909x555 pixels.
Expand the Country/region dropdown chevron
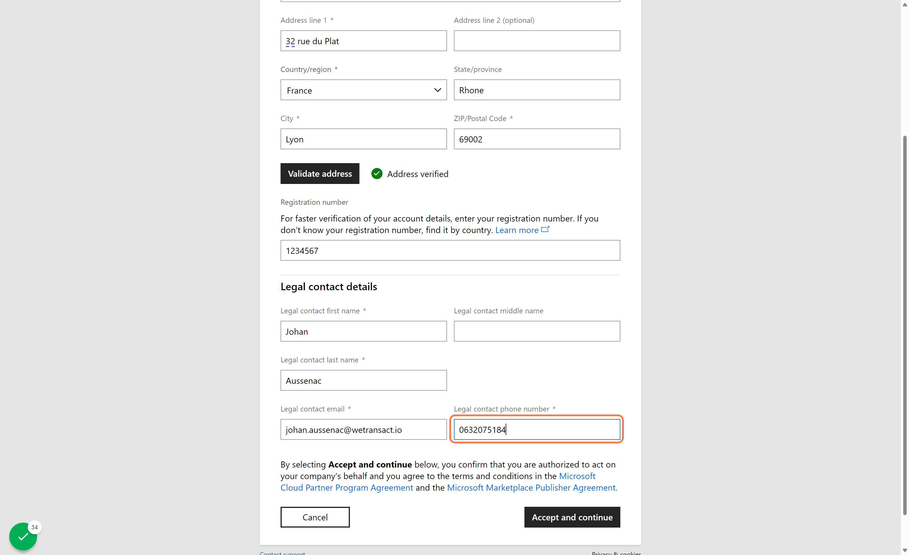click(437, 90)
